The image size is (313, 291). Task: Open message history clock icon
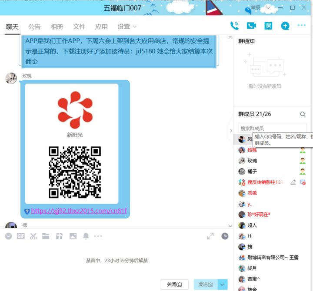coord(225,236)
